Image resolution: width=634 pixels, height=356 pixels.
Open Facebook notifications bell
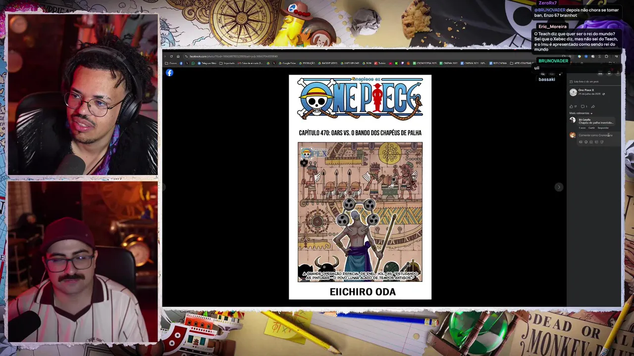(x=618, y=72)
